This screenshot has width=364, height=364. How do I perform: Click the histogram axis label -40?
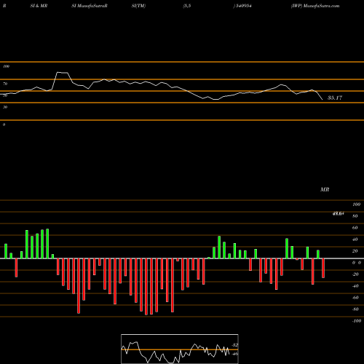pyautogui.click(x=355, y=286)
